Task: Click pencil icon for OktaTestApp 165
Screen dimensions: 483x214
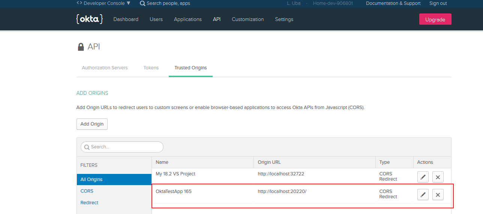Action: [x=423, y=195]
